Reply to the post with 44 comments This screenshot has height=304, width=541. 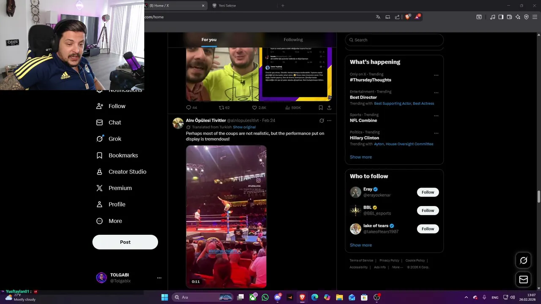click(x=191, y=108)
